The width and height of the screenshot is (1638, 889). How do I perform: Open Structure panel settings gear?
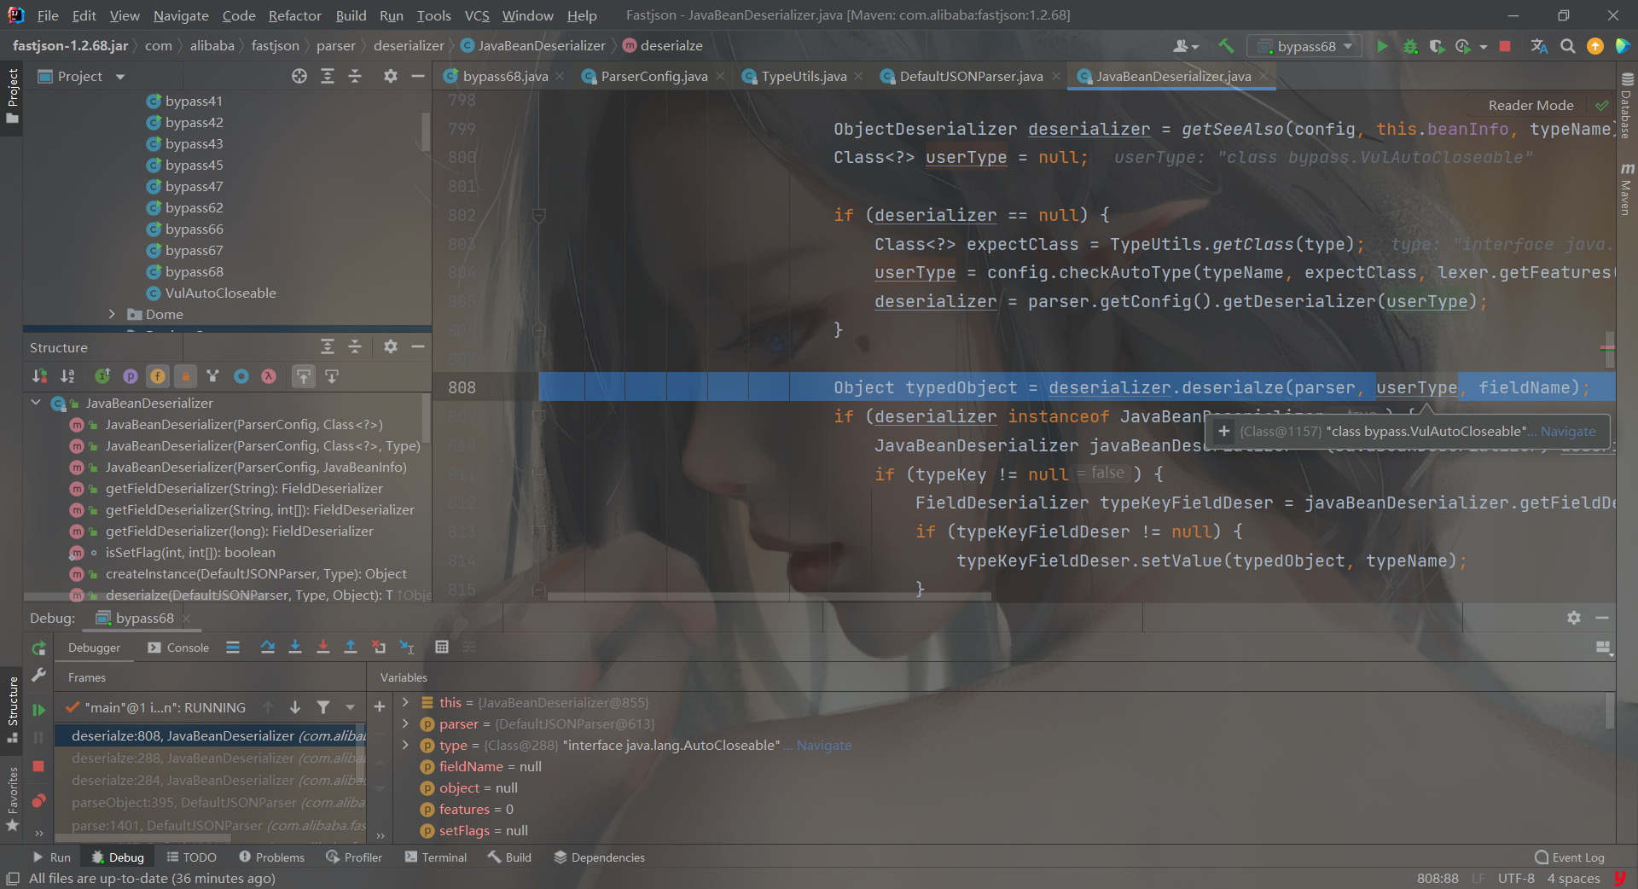coord(391,346)
